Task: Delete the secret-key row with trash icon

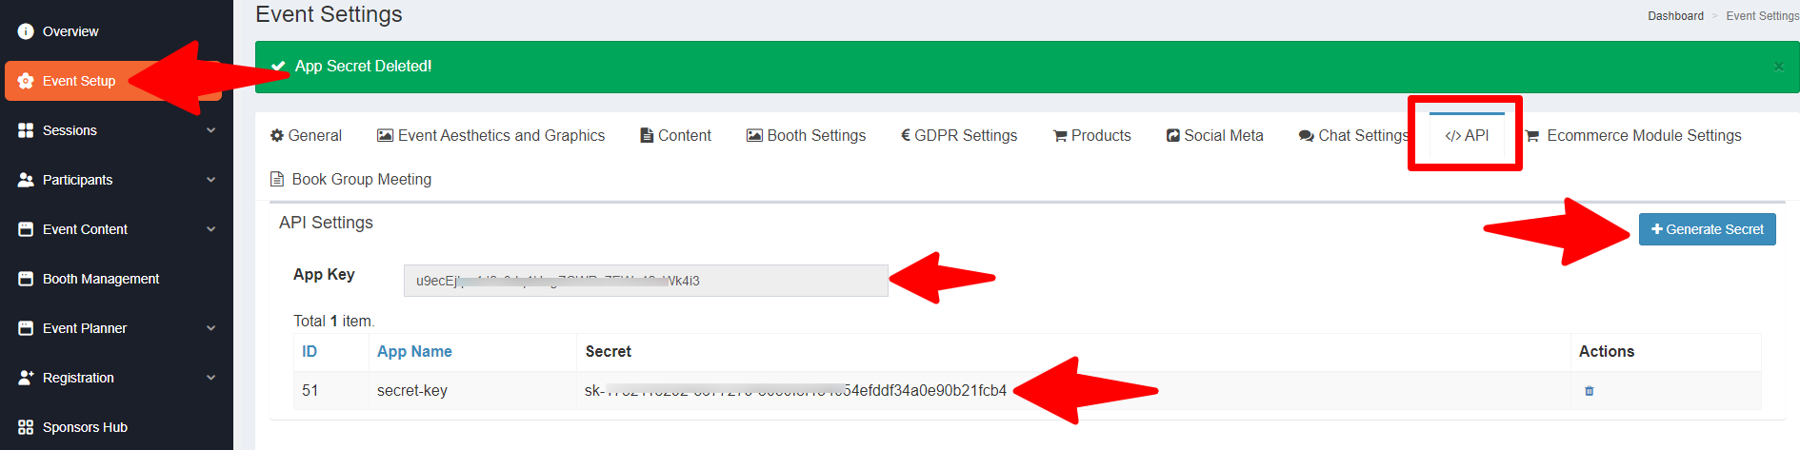Action: coord(1589,391)
